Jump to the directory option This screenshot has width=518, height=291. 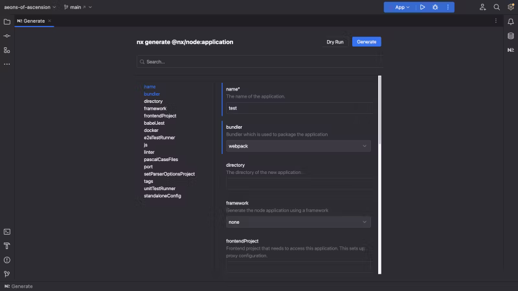153,102
